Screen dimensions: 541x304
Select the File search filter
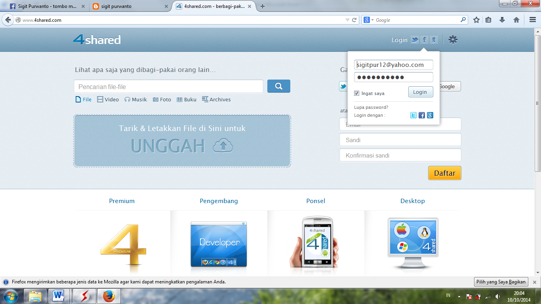84,99
